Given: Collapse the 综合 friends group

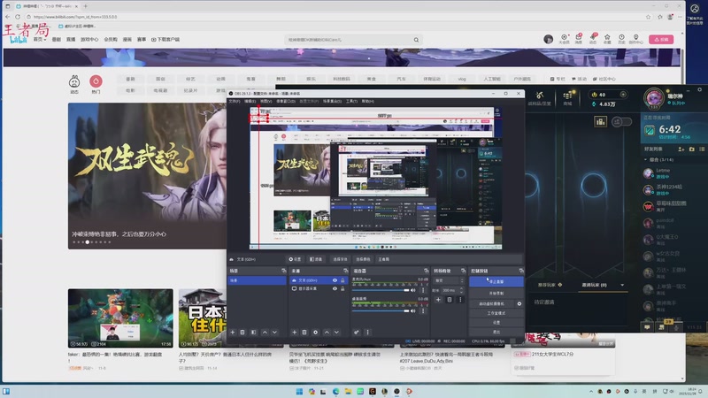Looking at the screenshot, I should (x=646, y=160).
